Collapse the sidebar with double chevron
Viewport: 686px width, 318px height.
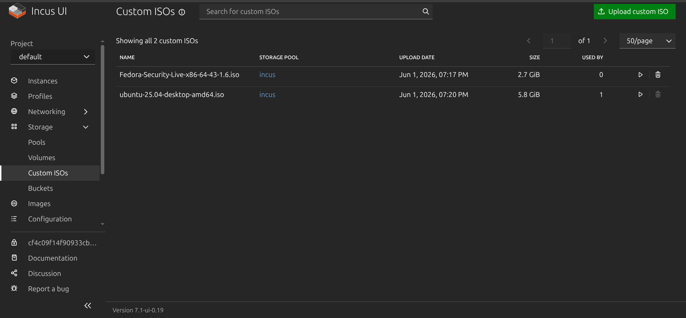tap(88, 306)
